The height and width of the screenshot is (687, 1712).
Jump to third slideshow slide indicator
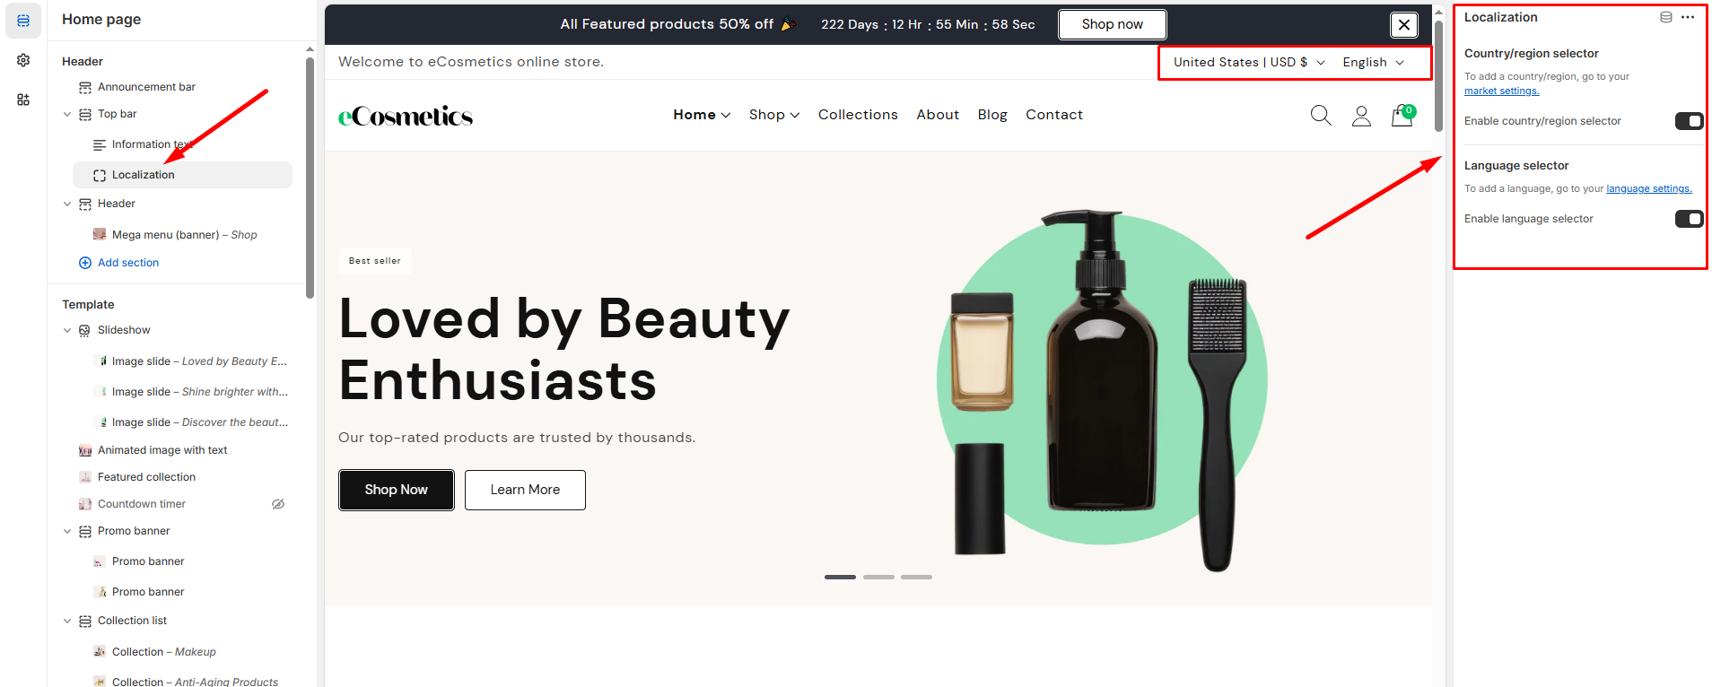pyautogui.click(x=916, y=577)
